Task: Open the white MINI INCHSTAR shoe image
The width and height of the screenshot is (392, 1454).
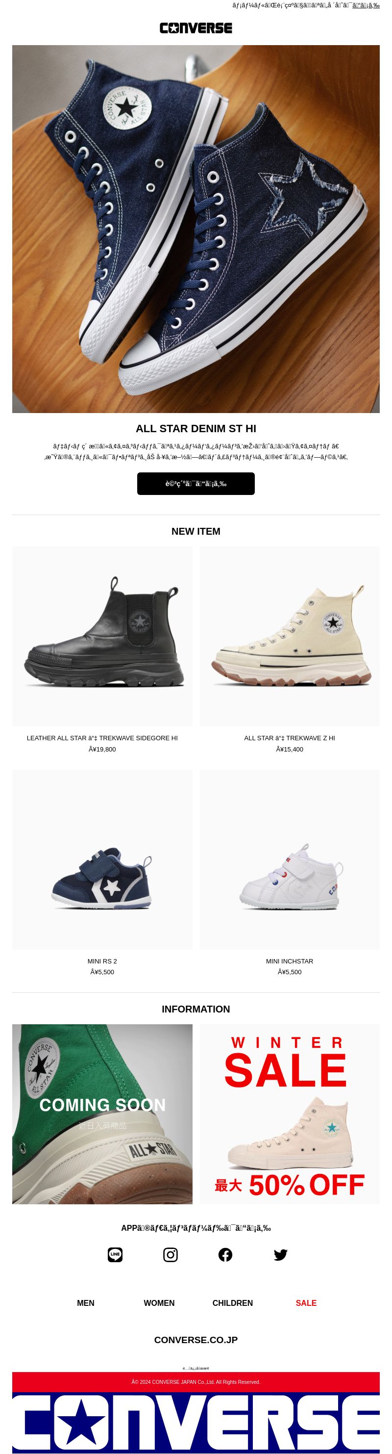Action: (x=290, y=859)
